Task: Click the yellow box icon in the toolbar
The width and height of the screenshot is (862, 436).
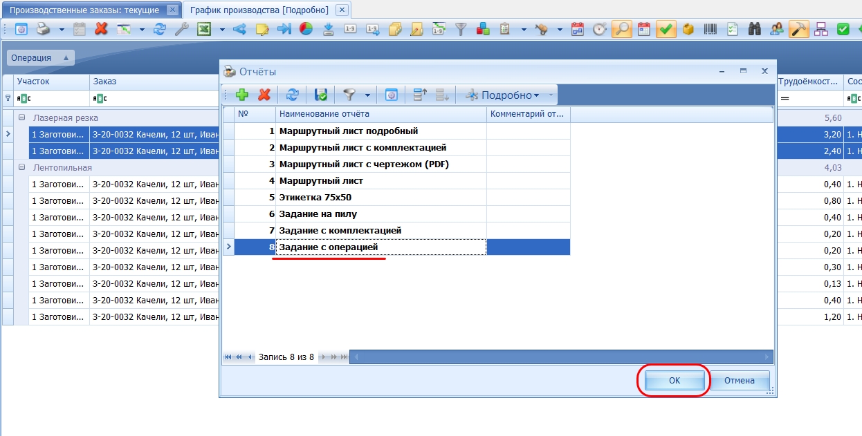Action: pyautogui.click(x=688, y=29)
